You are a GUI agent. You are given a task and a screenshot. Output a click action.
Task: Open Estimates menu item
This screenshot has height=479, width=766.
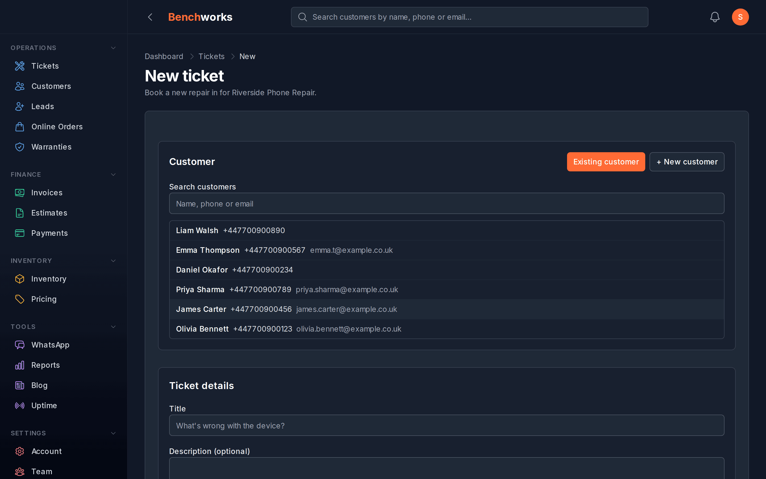tap(64, 213)
